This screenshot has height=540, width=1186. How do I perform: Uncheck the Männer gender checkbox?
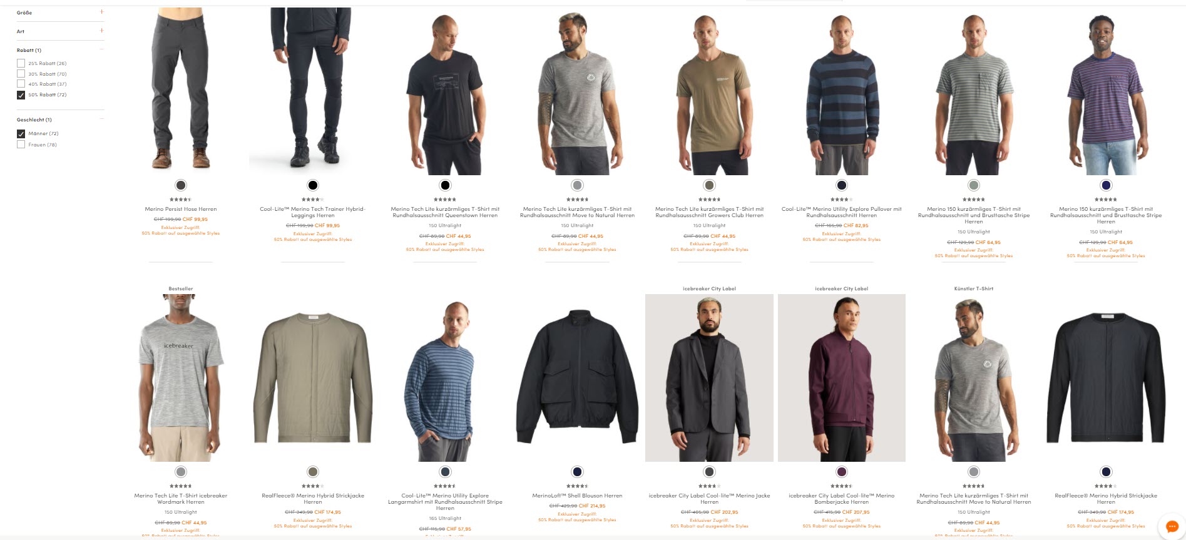click(21, 134)
